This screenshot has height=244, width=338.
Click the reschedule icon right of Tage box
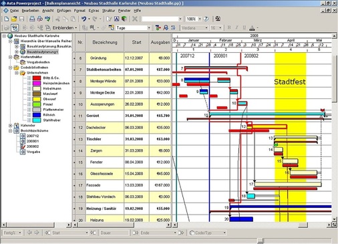[x=158, y=27]
